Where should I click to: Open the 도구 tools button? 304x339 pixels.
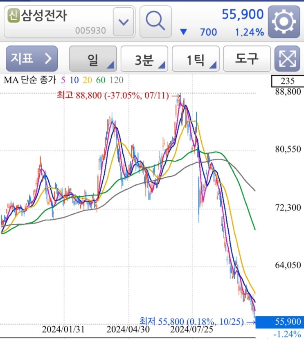pos(247,58)
